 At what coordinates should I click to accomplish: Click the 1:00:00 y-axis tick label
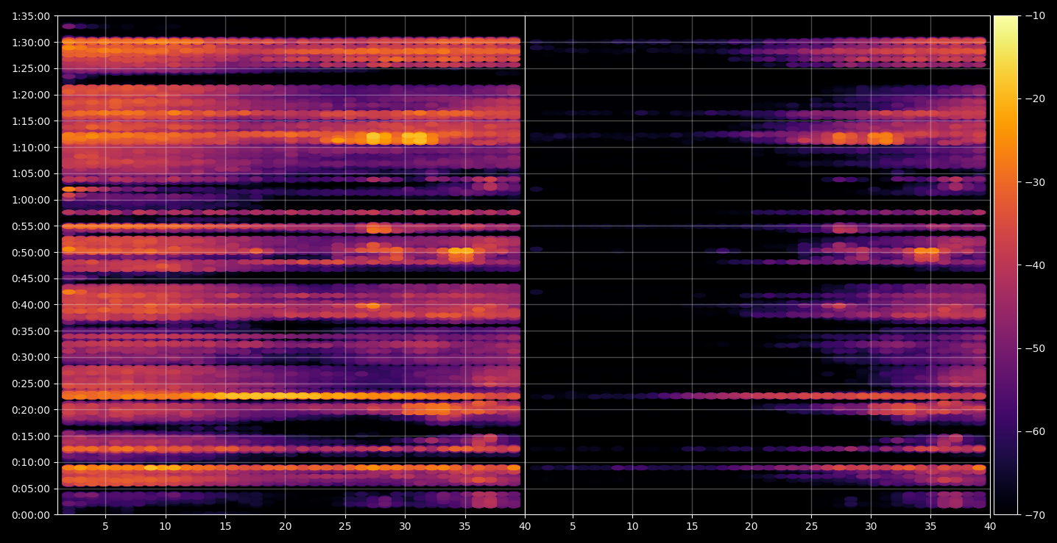pyautogui.click(x=31, y=200)
